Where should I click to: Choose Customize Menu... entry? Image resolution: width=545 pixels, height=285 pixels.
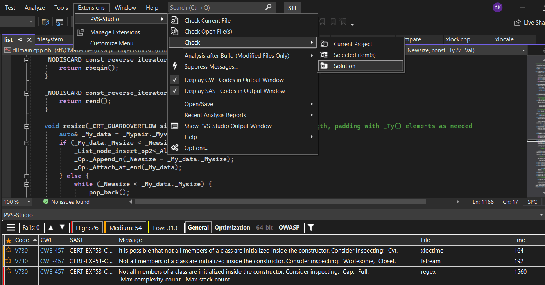[113, 43]
